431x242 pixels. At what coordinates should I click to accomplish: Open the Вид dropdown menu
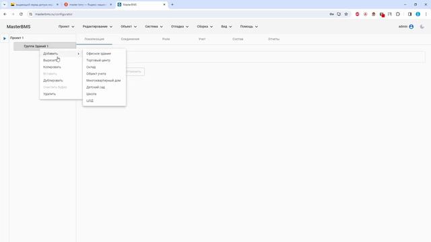(226, 27)
